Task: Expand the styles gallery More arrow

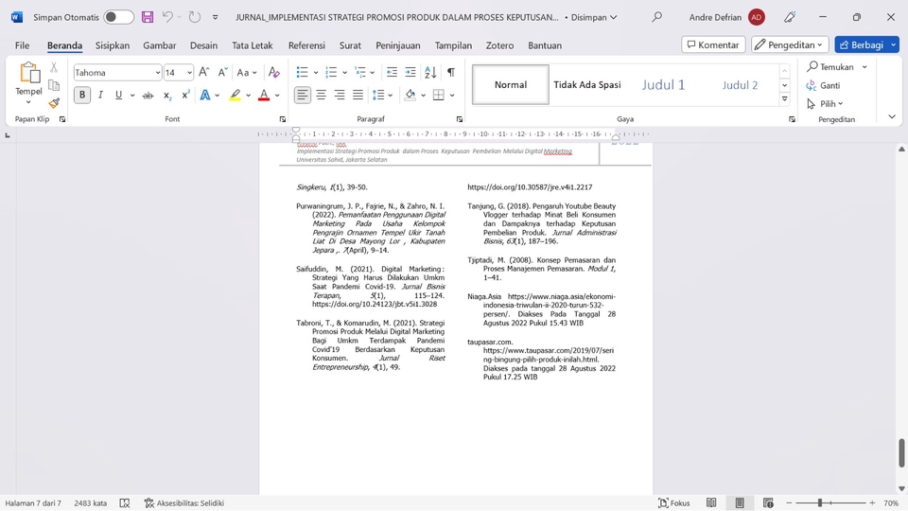Action: (785, 99)
